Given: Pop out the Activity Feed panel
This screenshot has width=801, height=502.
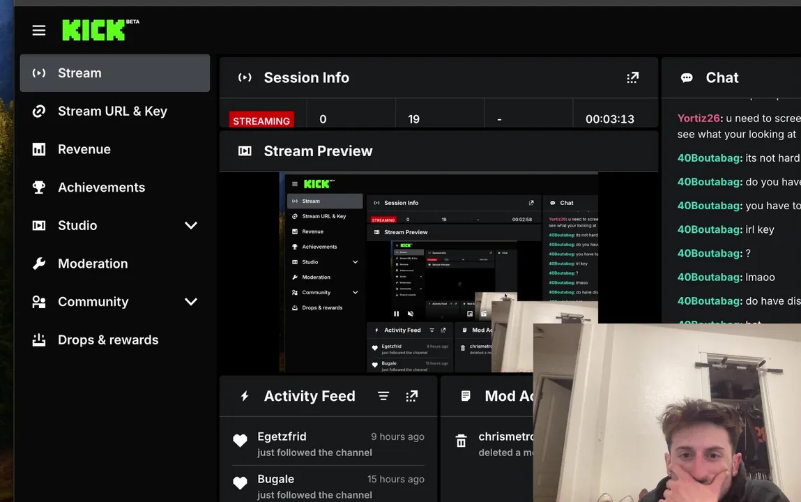Looking at the screenshot, I should coord(412,396).
